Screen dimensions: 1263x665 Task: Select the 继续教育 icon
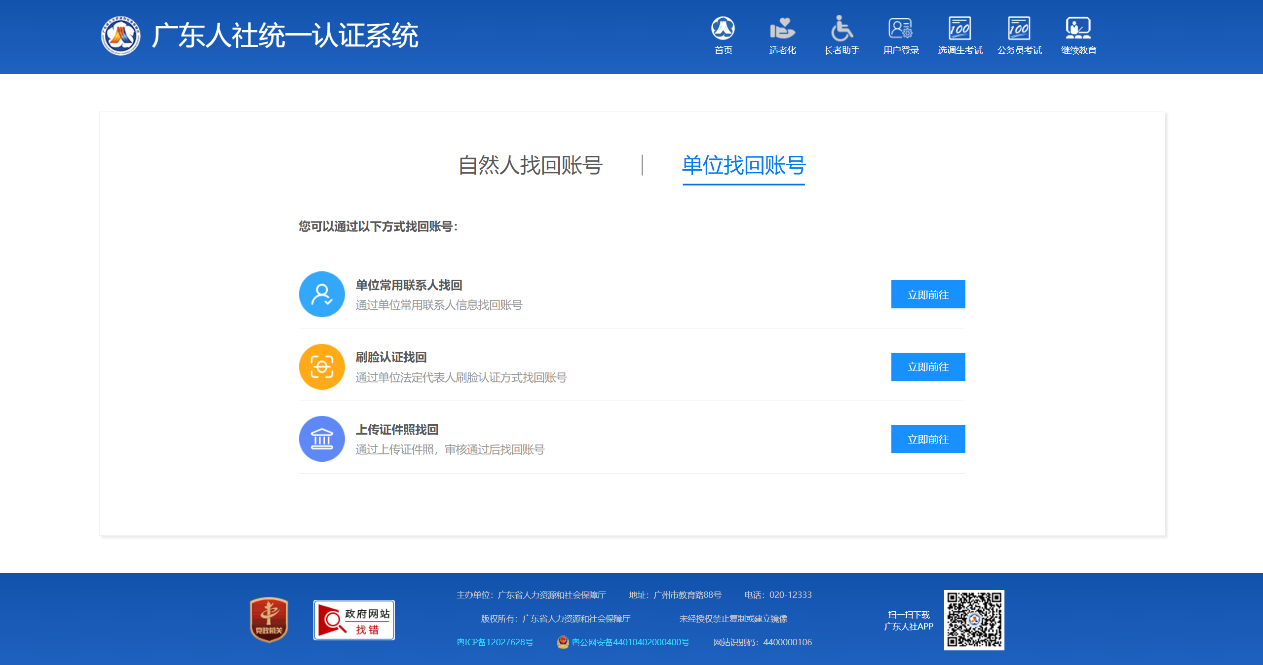[1078, 29]
